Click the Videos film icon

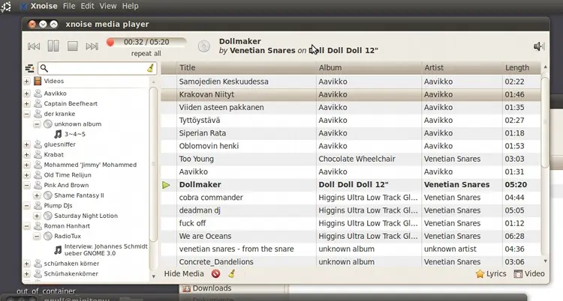[38, 81]
